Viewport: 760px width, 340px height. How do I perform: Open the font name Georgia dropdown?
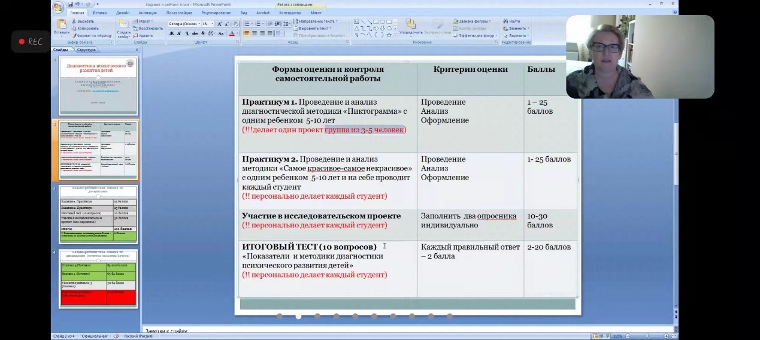coord(199,24)
